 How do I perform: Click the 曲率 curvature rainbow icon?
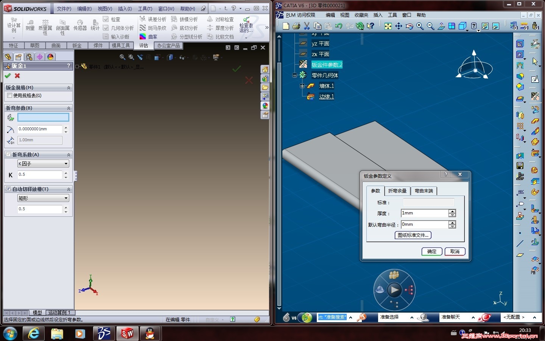click(143, 37)
